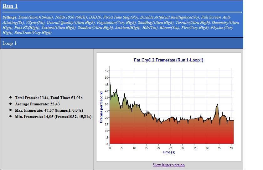Image resolution: width=263 pixels, height=170 pixels.
Task: Select the Average Framerate: 22,43 line
Action: 37,104
